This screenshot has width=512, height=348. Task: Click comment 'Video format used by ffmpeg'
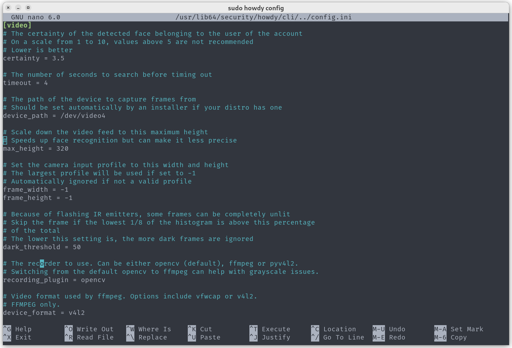pos(130,296)
